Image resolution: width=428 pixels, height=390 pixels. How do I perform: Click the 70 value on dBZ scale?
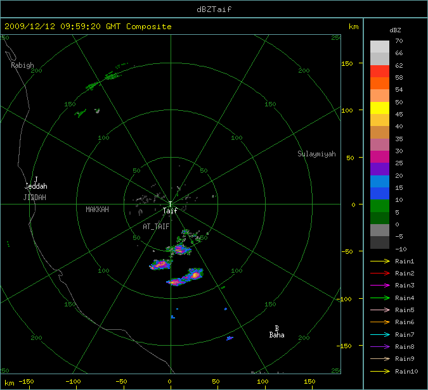coord(399,41)
